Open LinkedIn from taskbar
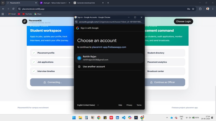 117,118
